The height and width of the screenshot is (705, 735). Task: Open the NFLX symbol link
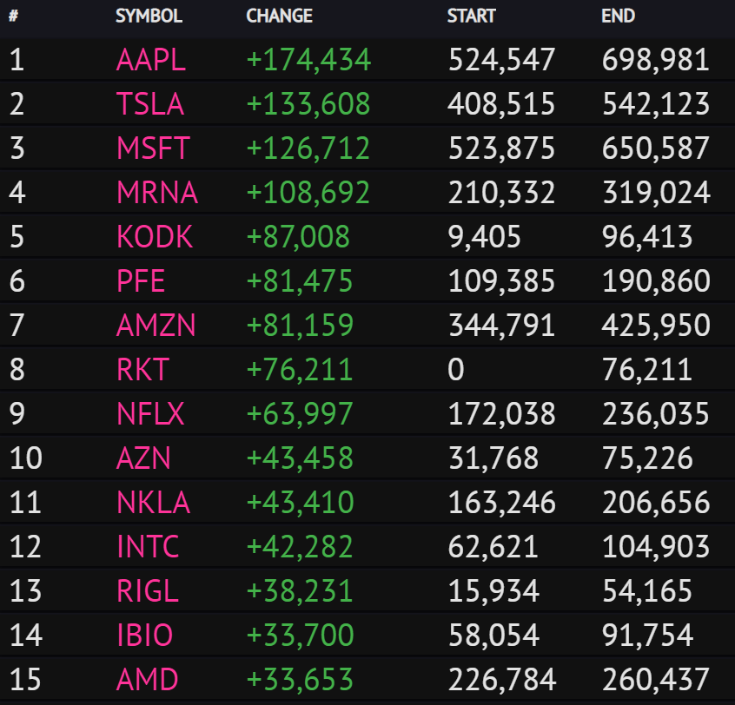pyautogui.click(x=150, y=414)
